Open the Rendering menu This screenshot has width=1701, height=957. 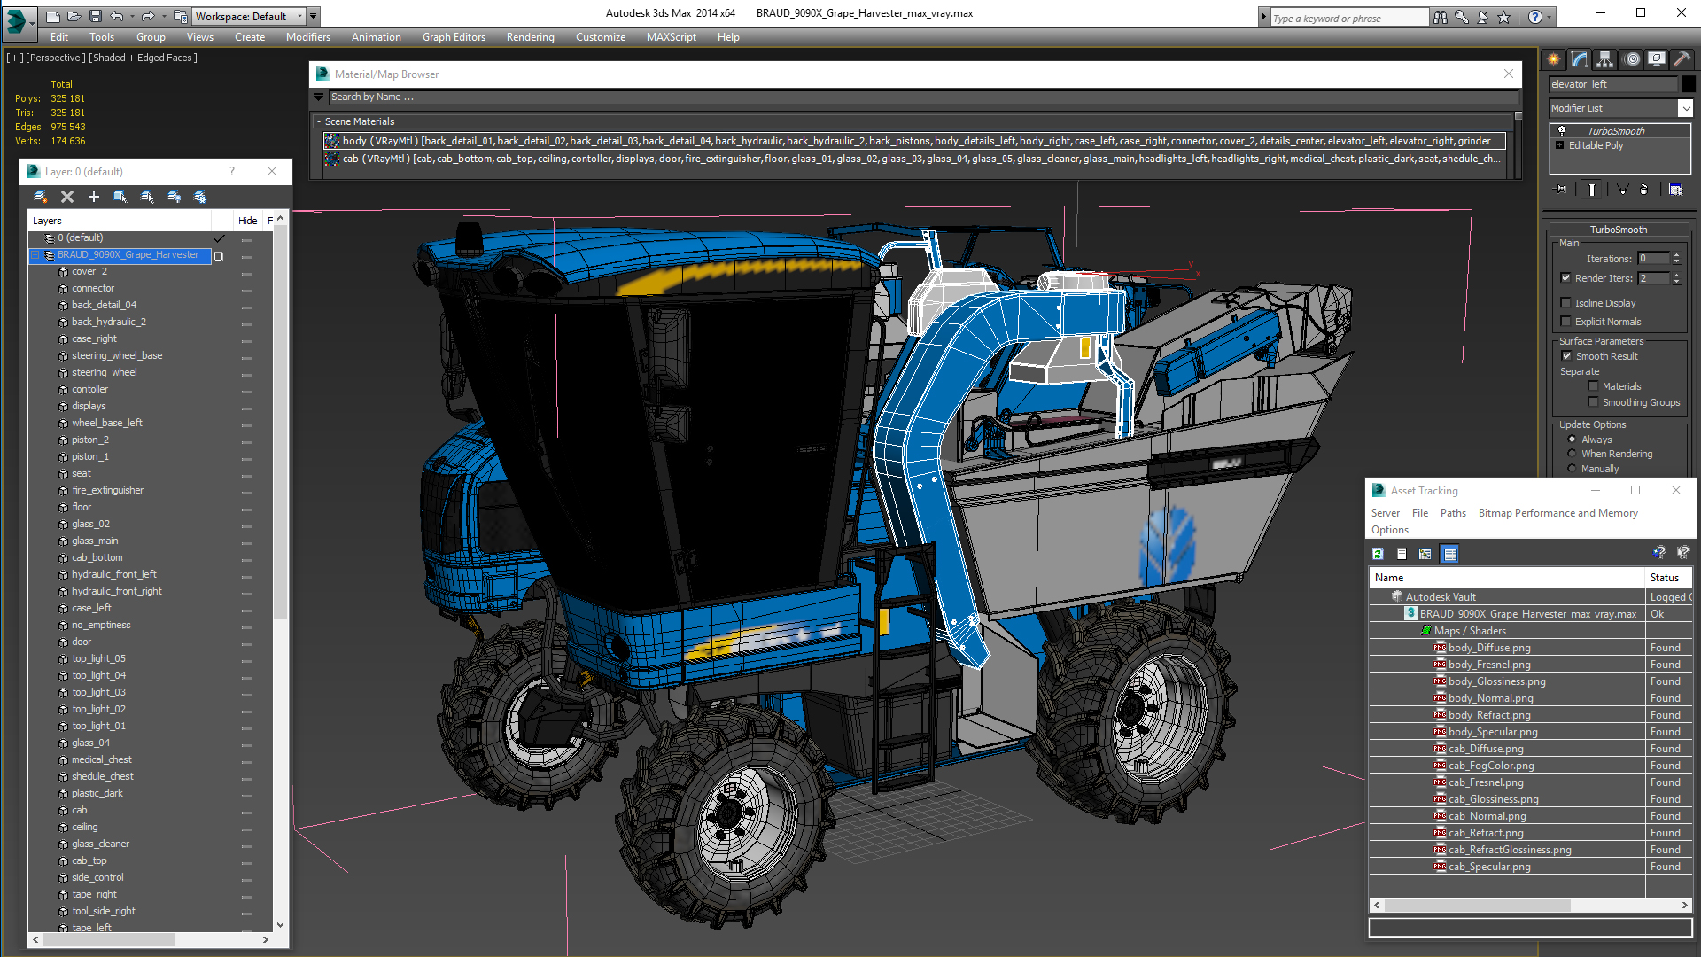coord(530,37)
